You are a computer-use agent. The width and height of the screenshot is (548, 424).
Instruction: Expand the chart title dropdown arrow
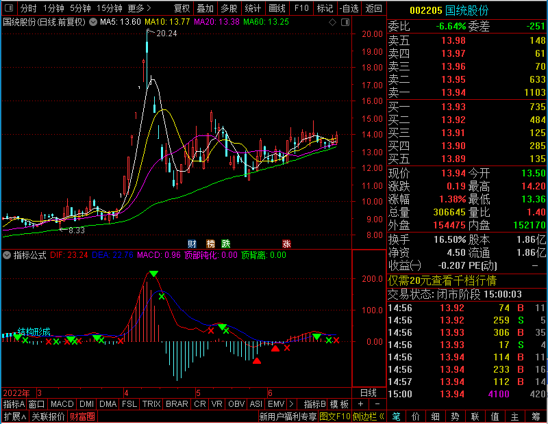(x=93, y=22)
